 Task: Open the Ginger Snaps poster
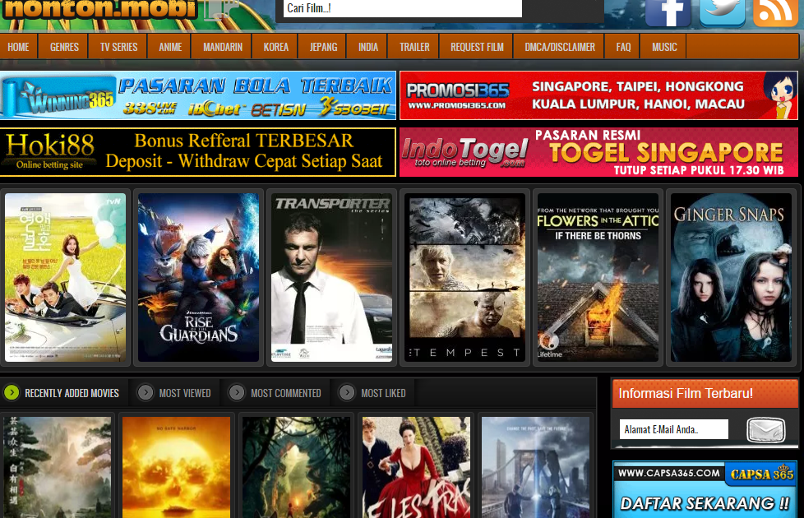[731, 277]
